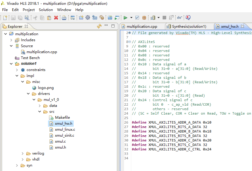Collapse the src folder
252x171 pixels.
click(x=40, y=112)
